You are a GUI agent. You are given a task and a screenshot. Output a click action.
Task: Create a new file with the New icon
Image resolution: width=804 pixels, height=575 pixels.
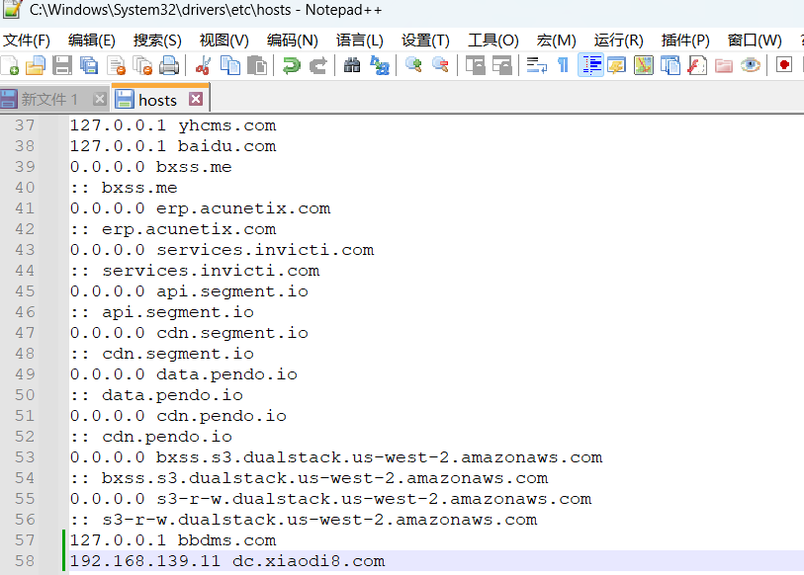[x=10, y=65]
